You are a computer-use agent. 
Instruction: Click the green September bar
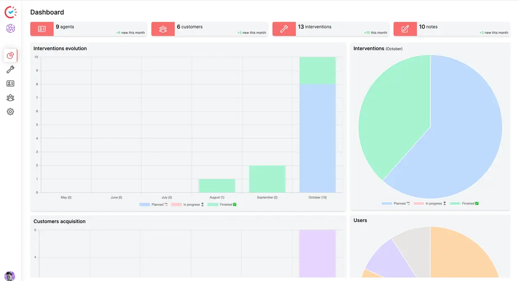tap(267, 179)
